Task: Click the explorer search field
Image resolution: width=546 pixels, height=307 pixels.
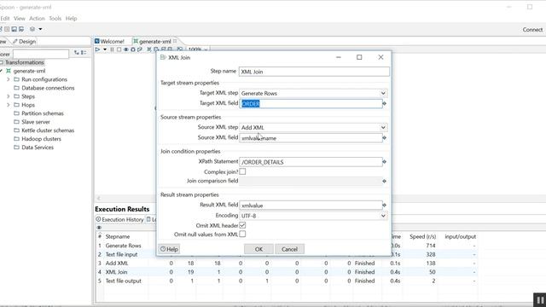Action: click(41, 54)
